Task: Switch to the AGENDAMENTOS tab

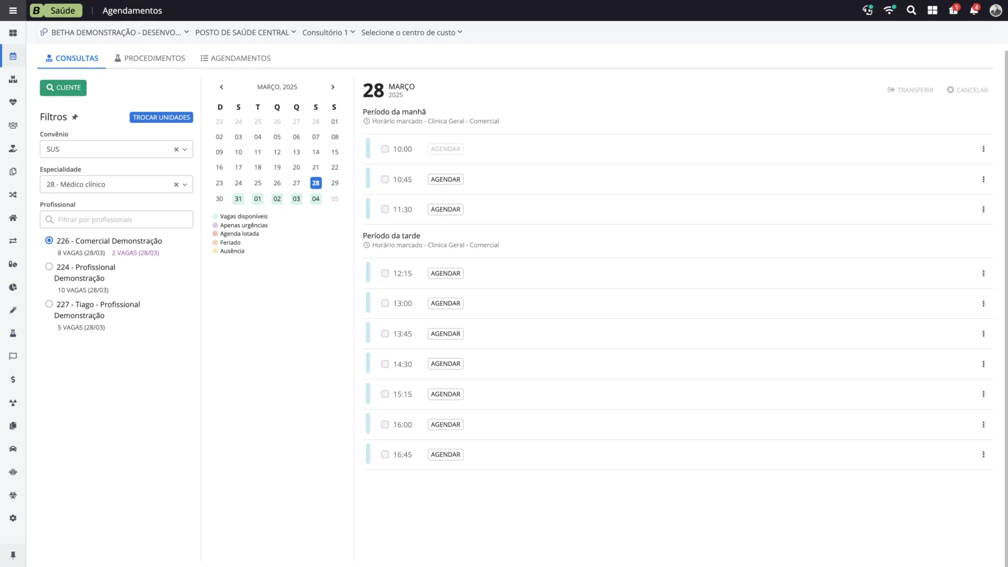Action: (236, 58)
